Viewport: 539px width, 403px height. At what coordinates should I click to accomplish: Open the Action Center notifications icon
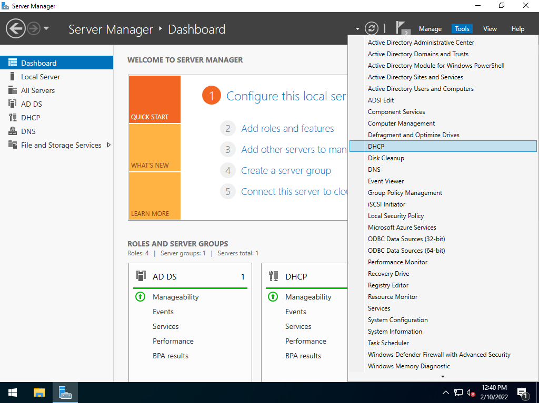pyautogui.click(x=522, y=392)
